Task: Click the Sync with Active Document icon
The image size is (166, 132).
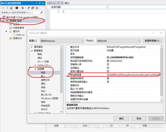Action: tap(29, 8)
